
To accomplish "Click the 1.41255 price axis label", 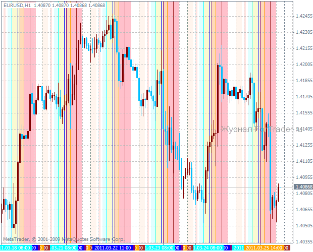I will point(304,145).
